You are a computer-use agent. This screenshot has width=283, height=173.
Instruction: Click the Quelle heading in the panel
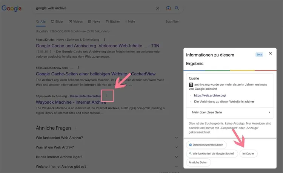tap(194, 78)
